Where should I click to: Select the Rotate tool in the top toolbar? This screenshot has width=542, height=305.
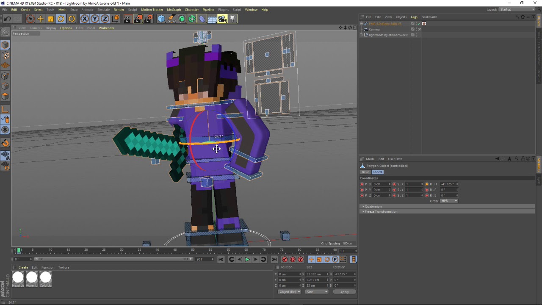[61, 19]
